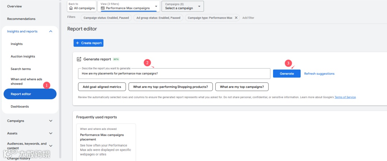The image size is (387, 161).
Task: Click Add filter
Action: point(248,18)
